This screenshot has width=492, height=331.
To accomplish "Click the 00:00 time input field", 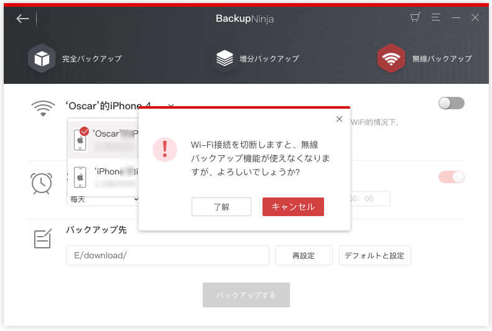I will pyautogui.click(x=369, y=199).
